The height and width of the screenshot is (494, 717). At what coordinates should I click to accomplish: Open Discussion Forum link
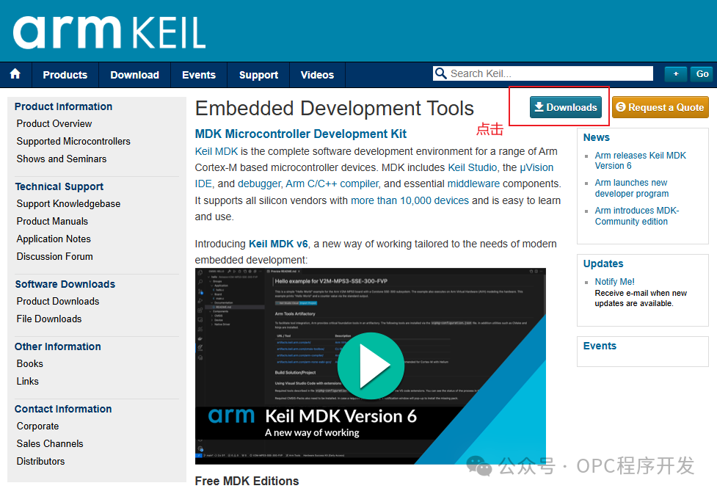(x=54, y=257)
